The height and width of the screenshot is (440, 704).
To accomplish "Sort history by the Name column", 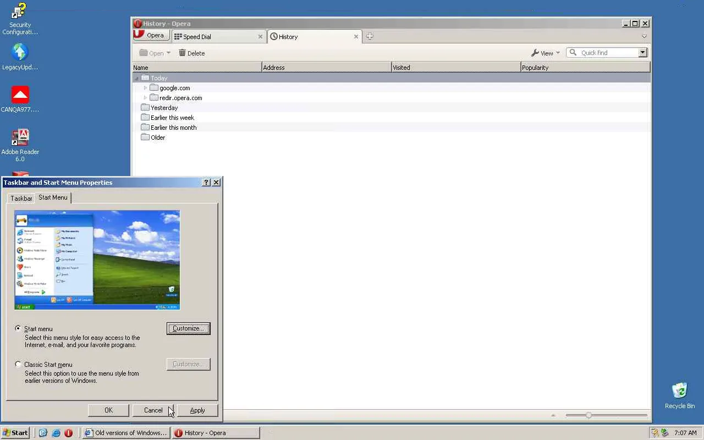I will pos(197,67).
